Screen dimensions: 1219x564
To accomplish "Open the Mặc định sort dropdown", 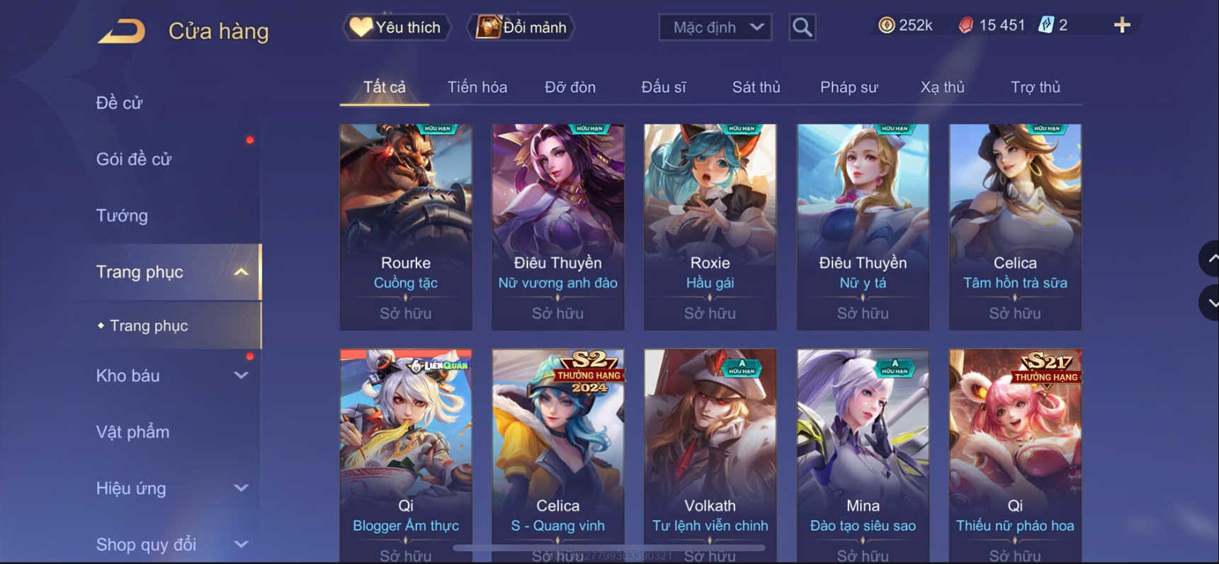I will (715, 28).
